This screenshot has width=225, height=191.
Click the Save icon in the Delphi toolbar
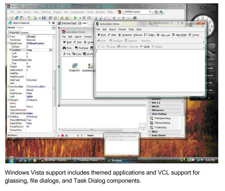44,18
